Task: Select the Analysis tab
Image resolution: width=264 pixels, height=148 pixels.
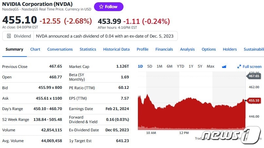Action: click(187, 49)
